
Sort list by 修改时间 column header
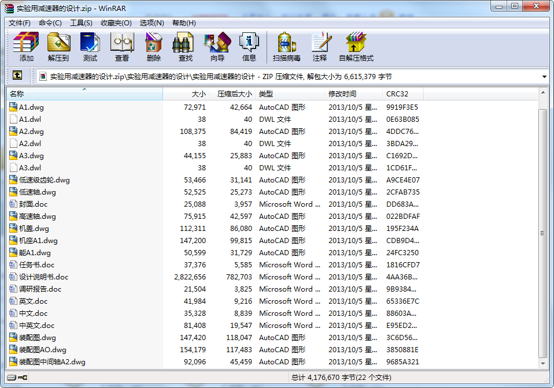[342, 94]
